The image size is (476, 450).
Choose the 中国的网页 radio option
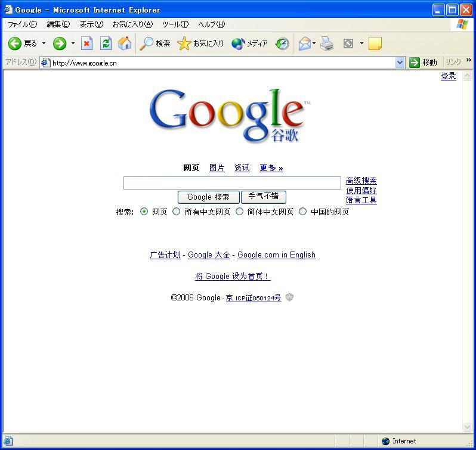pyautogui.click(x=302, y=212)
